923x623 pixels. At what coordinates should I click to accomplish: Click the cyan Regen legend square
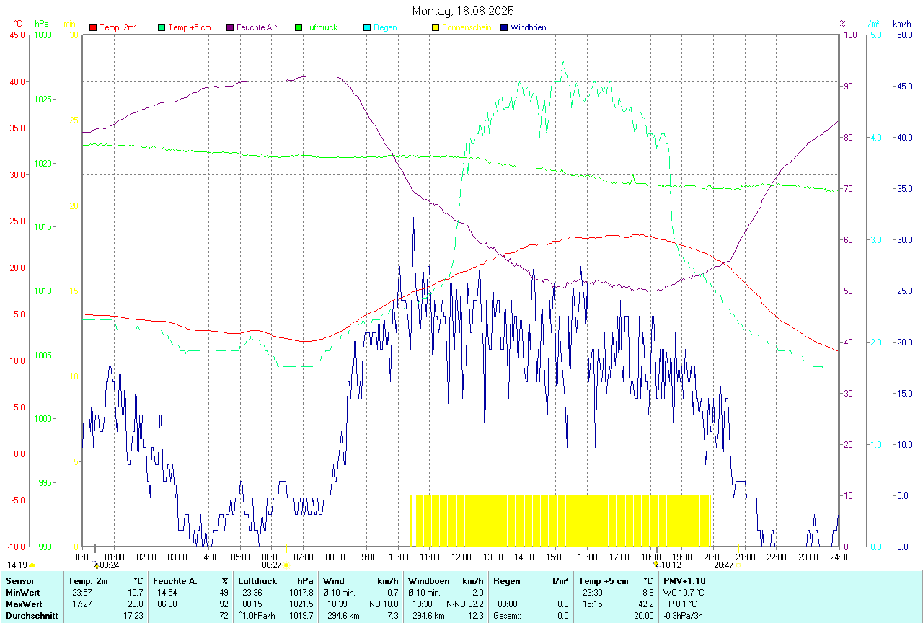click(x=367, y=27)
